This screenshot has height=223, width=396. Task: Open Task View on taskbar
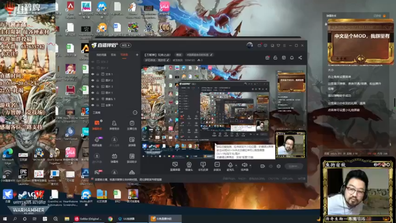point(35,219)
